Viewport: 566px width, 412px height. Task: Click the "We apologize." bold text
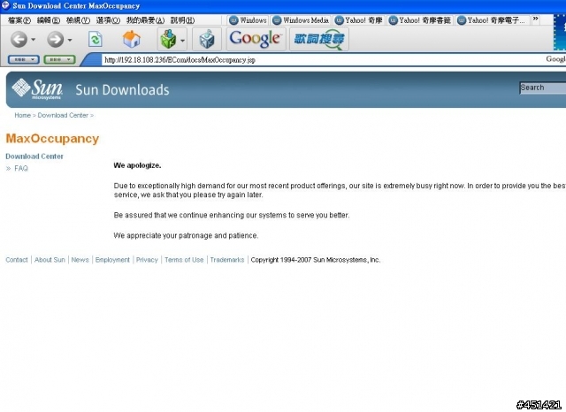(x=137, y=165)
